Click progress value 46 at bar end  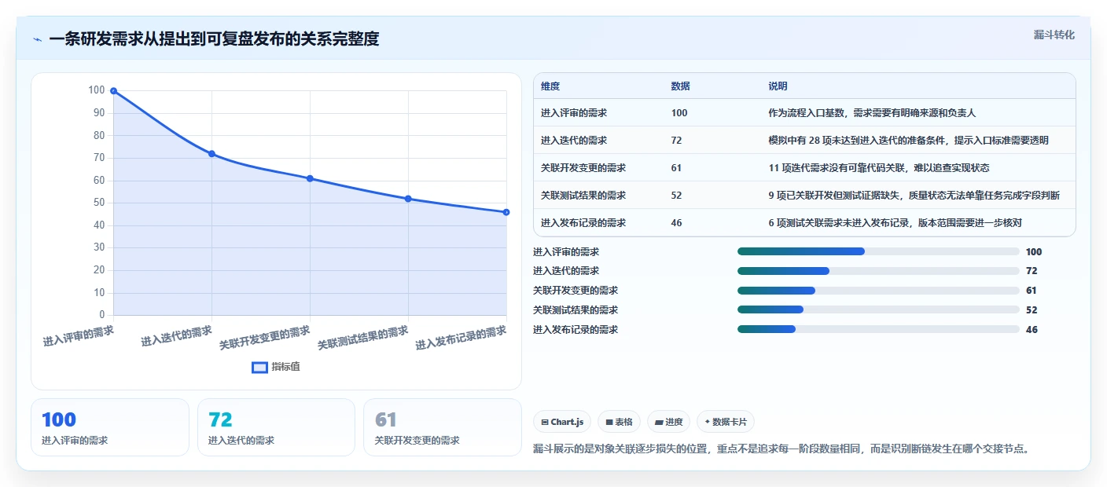coord(1032,329)
